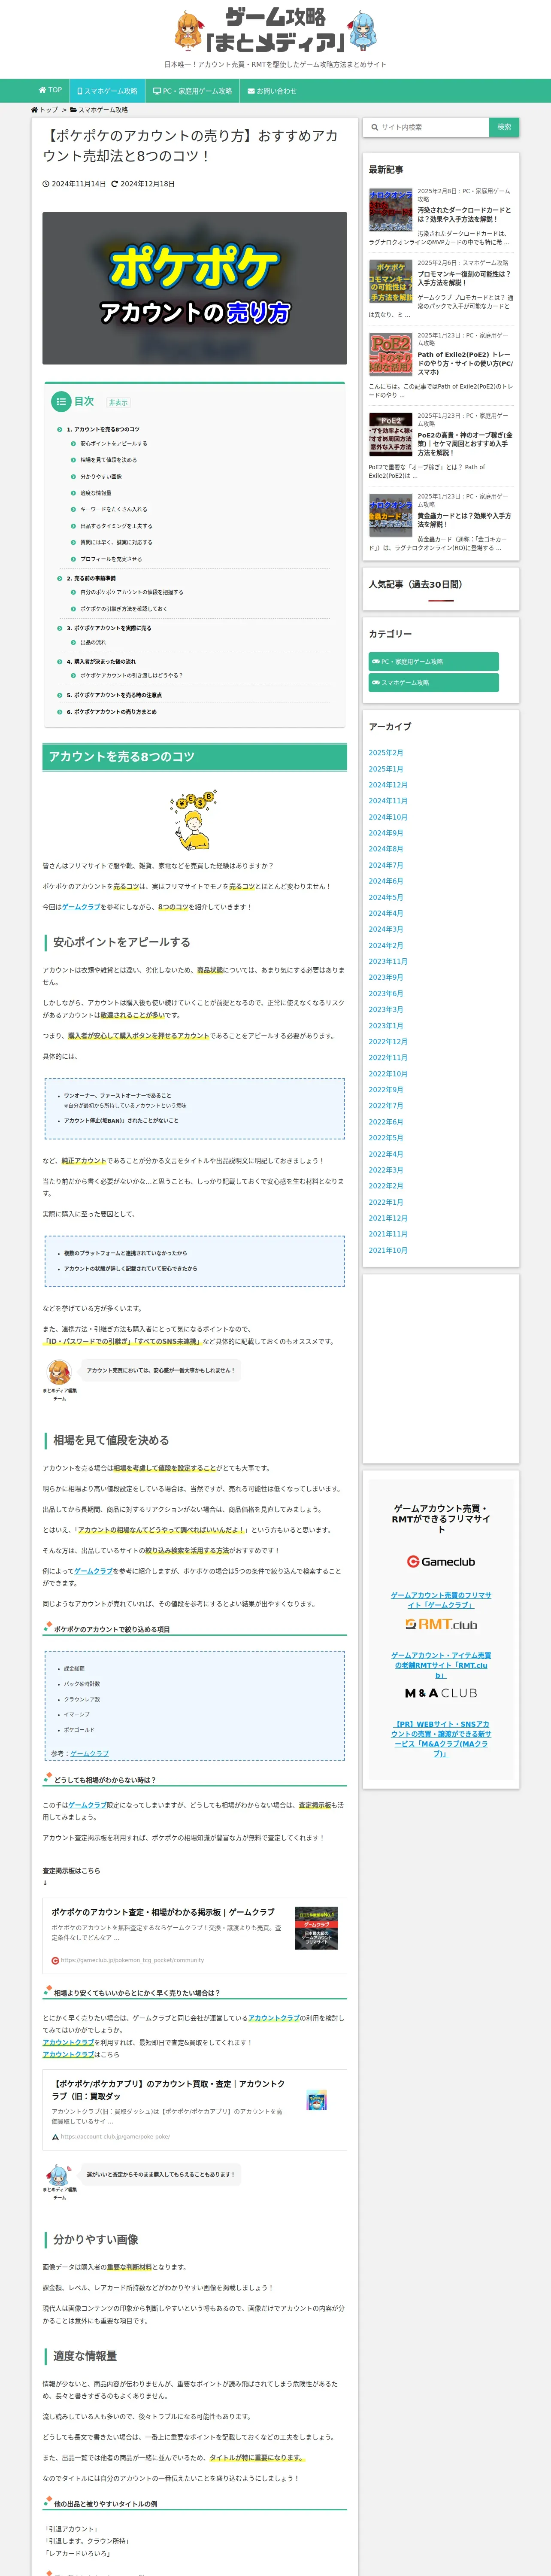Click the gameclub.jp pokemon_tcg_pocket community URL

pyautogui.click(x=132, y=1960)
